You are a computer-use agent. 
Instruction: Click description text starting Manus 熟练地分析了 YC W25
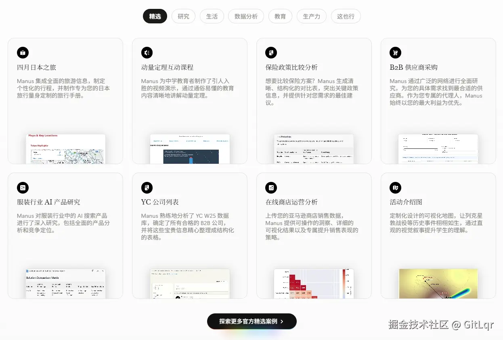click(188, 227)
